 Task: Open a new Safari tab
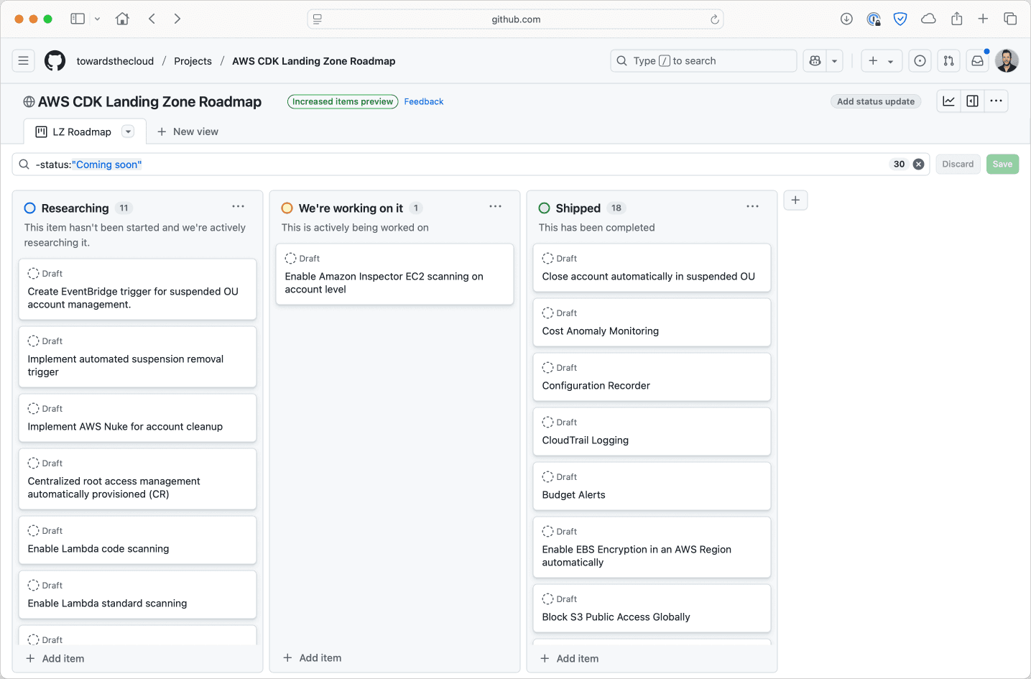click(x=983, y=19)
